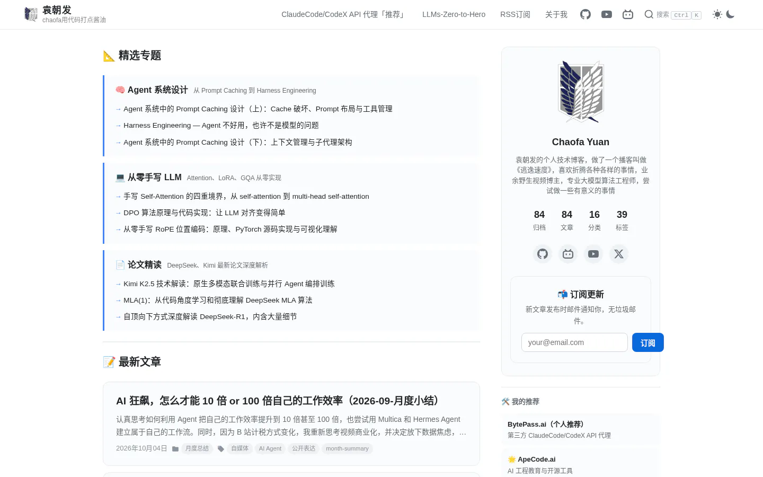Open Prompt Caching 设计（下）article link
This screenshot has width=763, height=477.
238,142
